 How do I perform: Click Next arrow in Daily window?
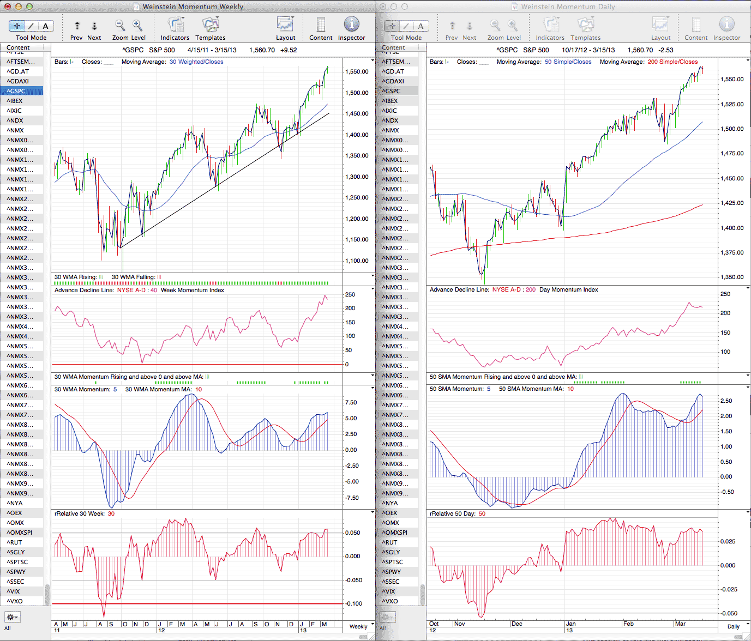(470, 26)
